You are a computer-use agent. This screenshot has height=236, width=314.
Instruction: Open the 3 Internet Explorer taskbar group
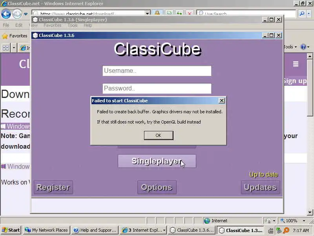click(x=143, y=230)
